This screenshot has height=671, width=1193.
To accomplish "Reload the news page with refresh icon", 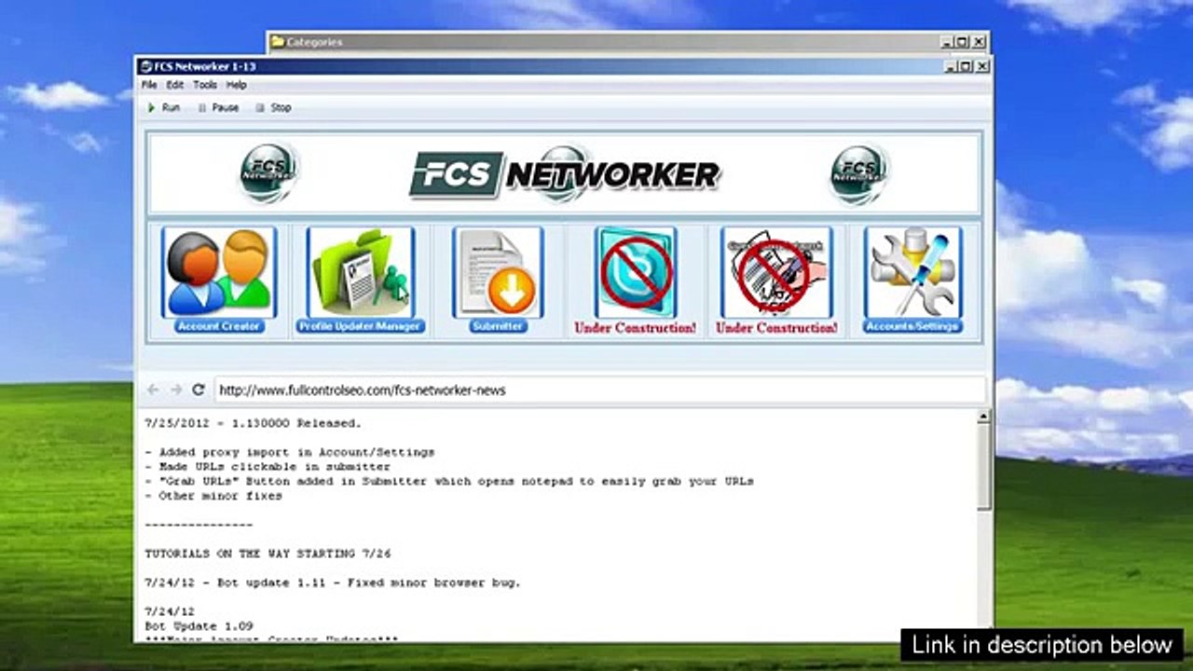I will click(198, 390).
